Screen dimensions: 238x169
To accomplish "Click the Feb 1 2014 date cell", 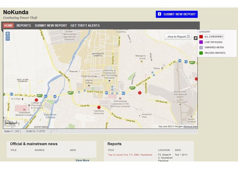I will tap(181, 155).
